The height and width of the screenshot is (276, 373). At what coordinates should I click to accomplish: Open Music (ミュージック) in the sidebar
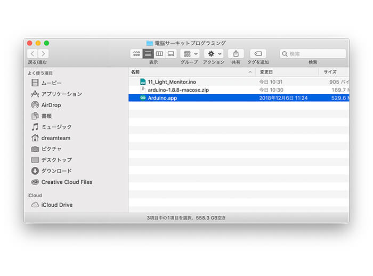click(56, 127)
